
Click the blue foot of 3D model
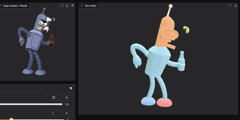click(148, 101)
